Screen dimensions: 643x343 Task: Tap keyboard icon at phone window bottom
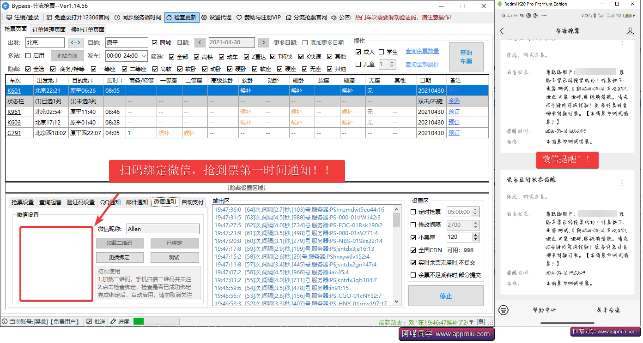pyautogui.click(x=504, y=310)
